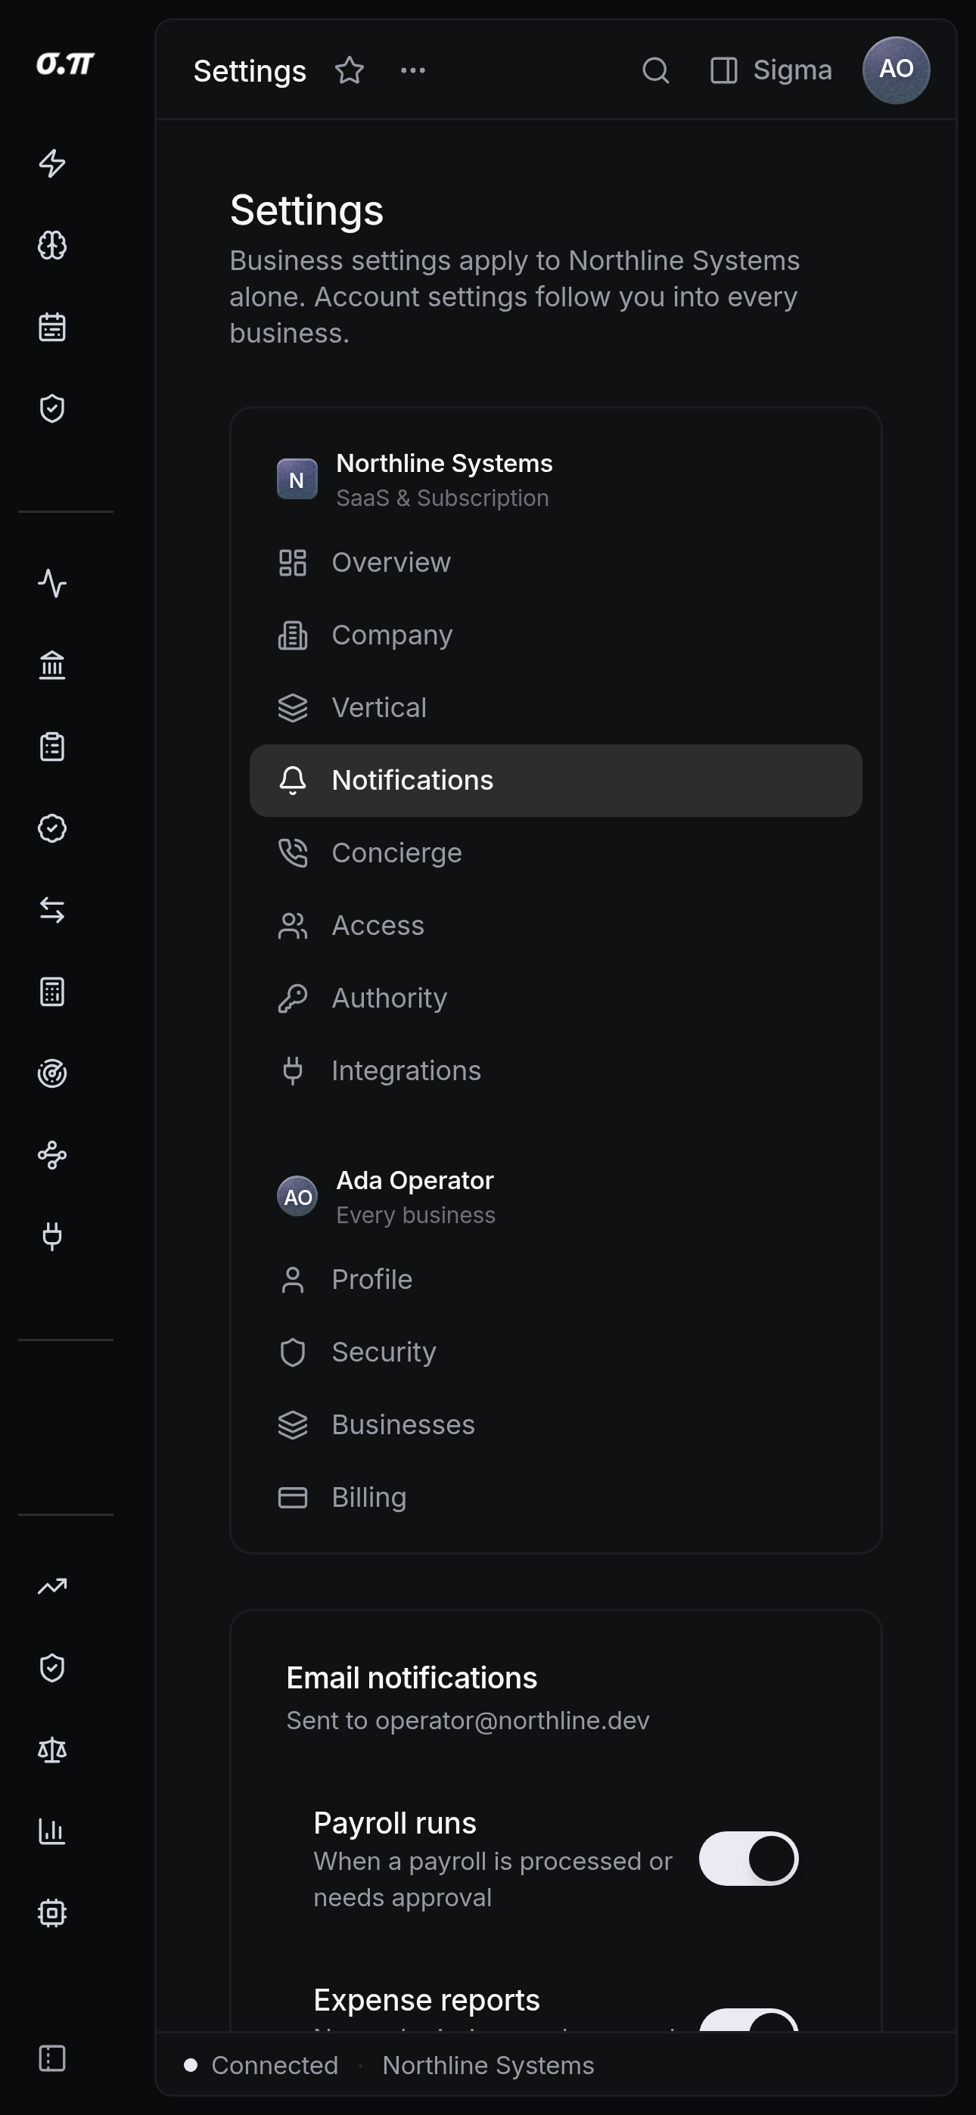Open the calculator sidebar icon
976x2115 pixels.
(51, 992)
